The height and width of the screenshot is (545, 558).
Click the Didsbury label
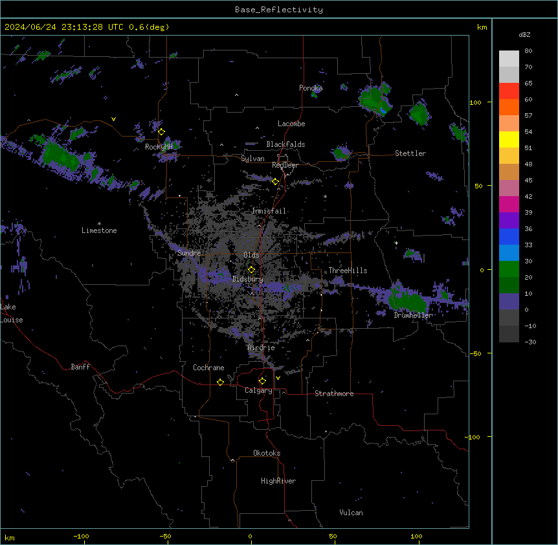(x=248, y=279)
